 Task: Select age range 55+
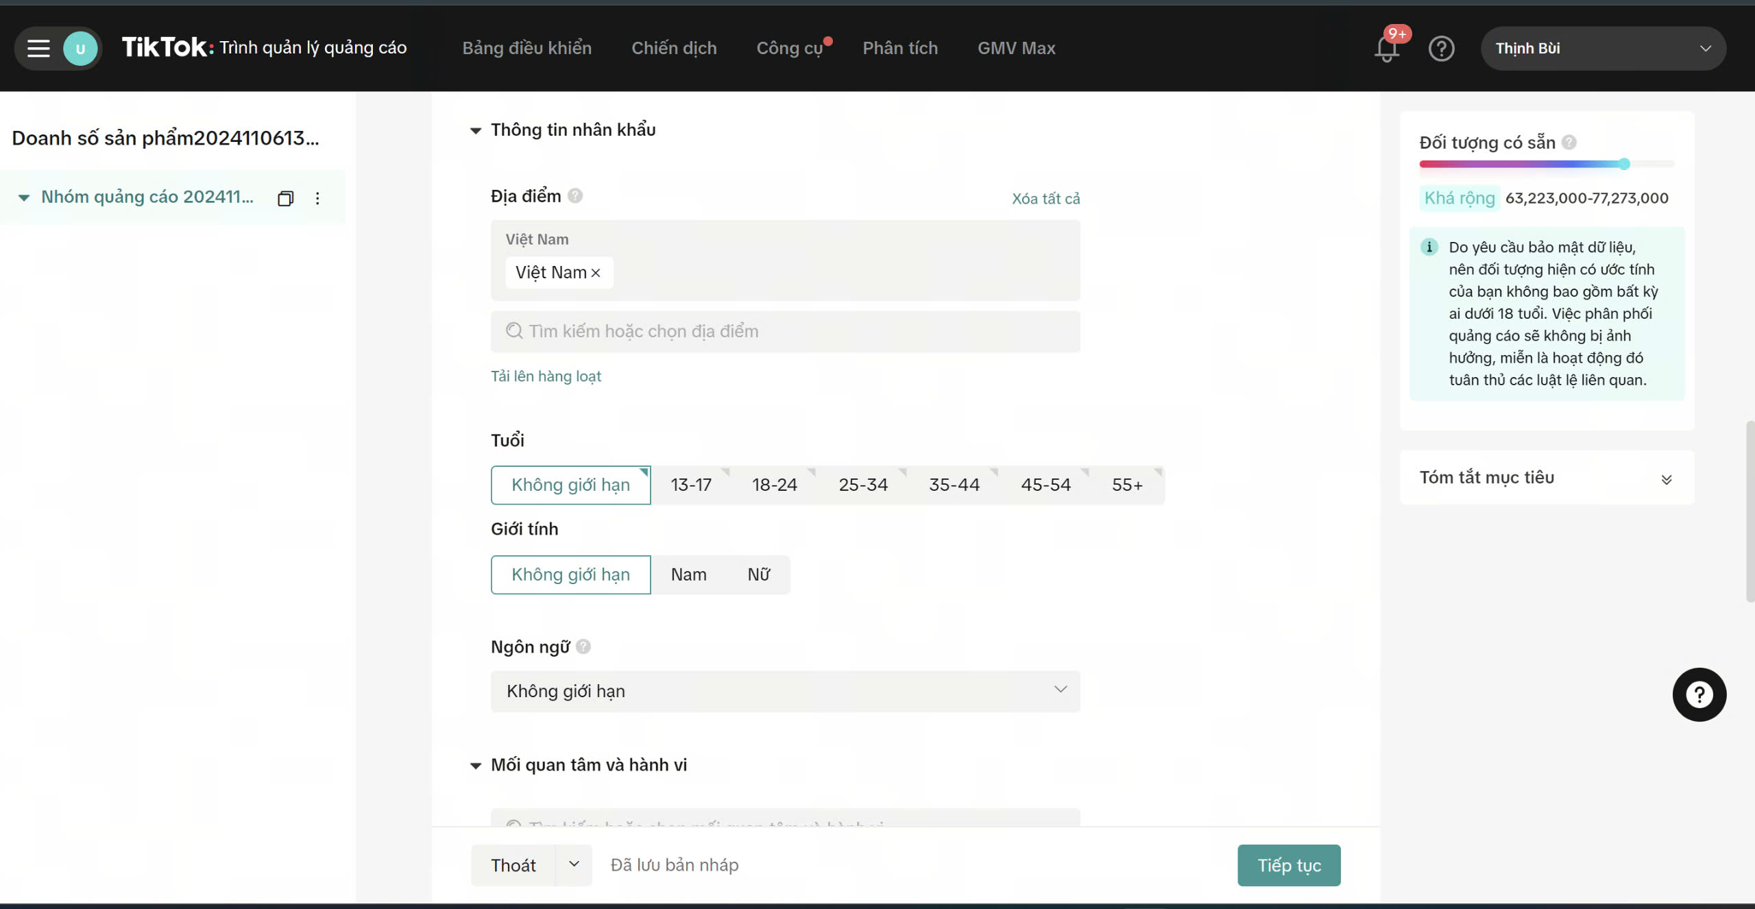tap(1127, 485)
